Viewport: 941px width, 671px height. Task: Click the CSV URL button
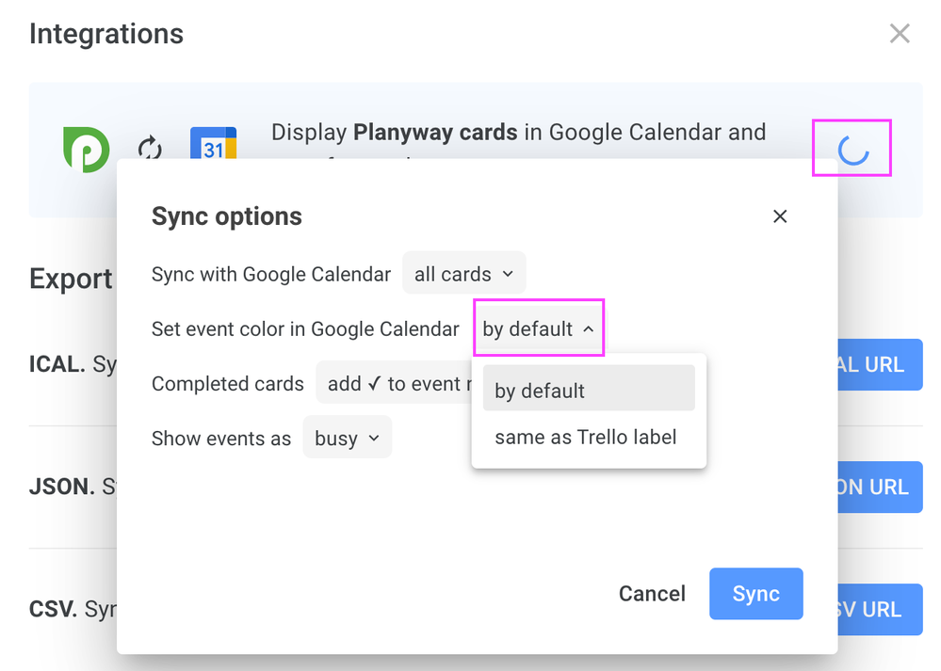click(x=878, y=610)
